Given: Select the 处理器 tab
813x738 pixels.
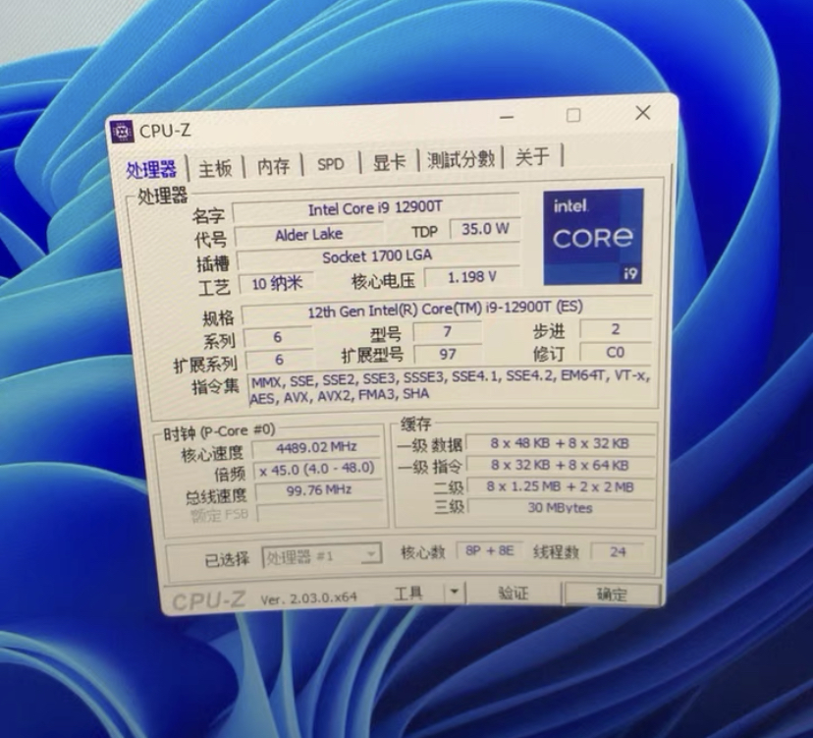Looking at the screenshot, I should [150, 169].
